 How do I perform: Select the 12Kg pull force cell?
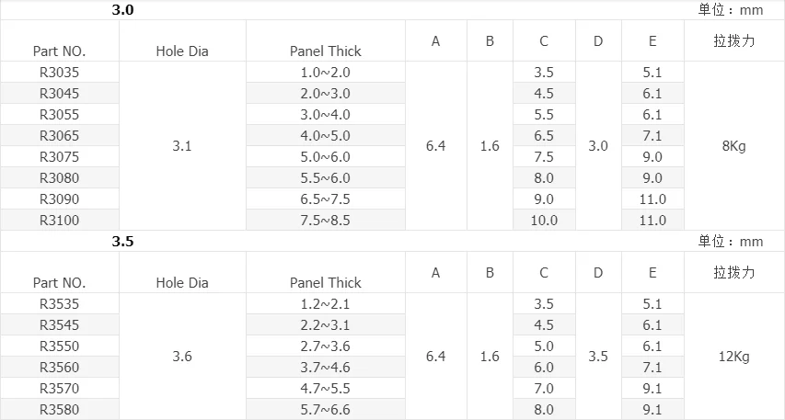[x=734, y=357]
